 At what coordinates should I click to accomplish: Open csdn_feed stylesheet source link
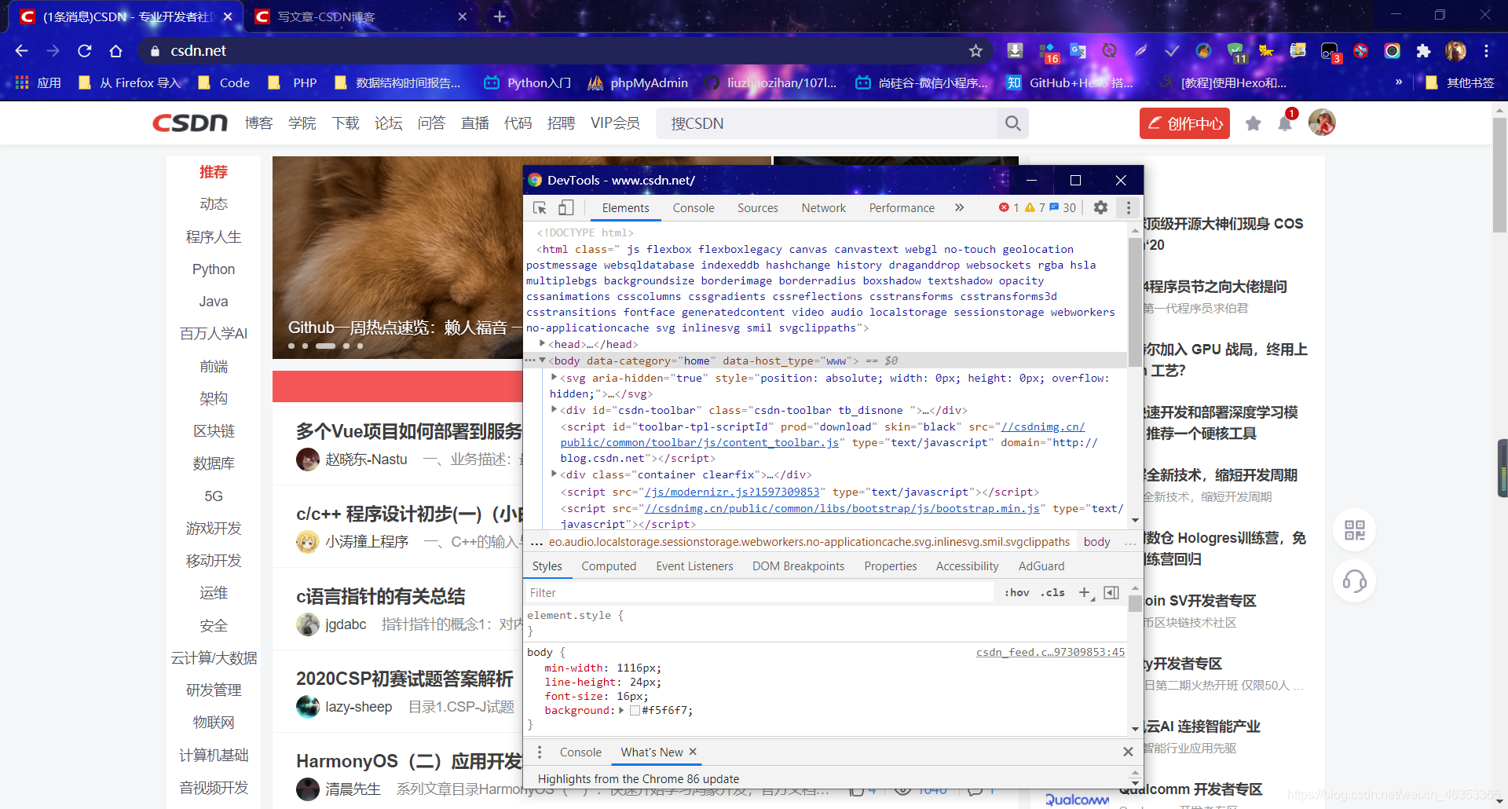1050,653
